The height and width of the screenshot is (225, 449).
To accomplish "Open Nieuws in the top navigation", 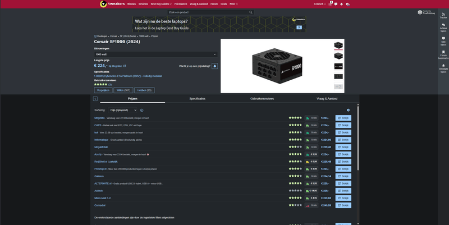I will pyautogui.click(x=131, y=4).
